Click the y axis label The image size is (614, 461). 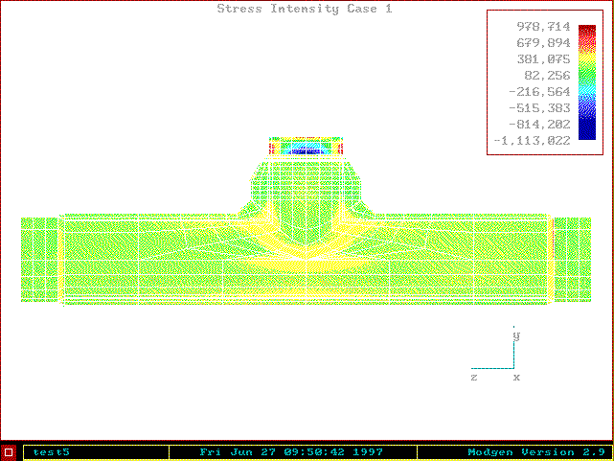(x=516, y=335)
